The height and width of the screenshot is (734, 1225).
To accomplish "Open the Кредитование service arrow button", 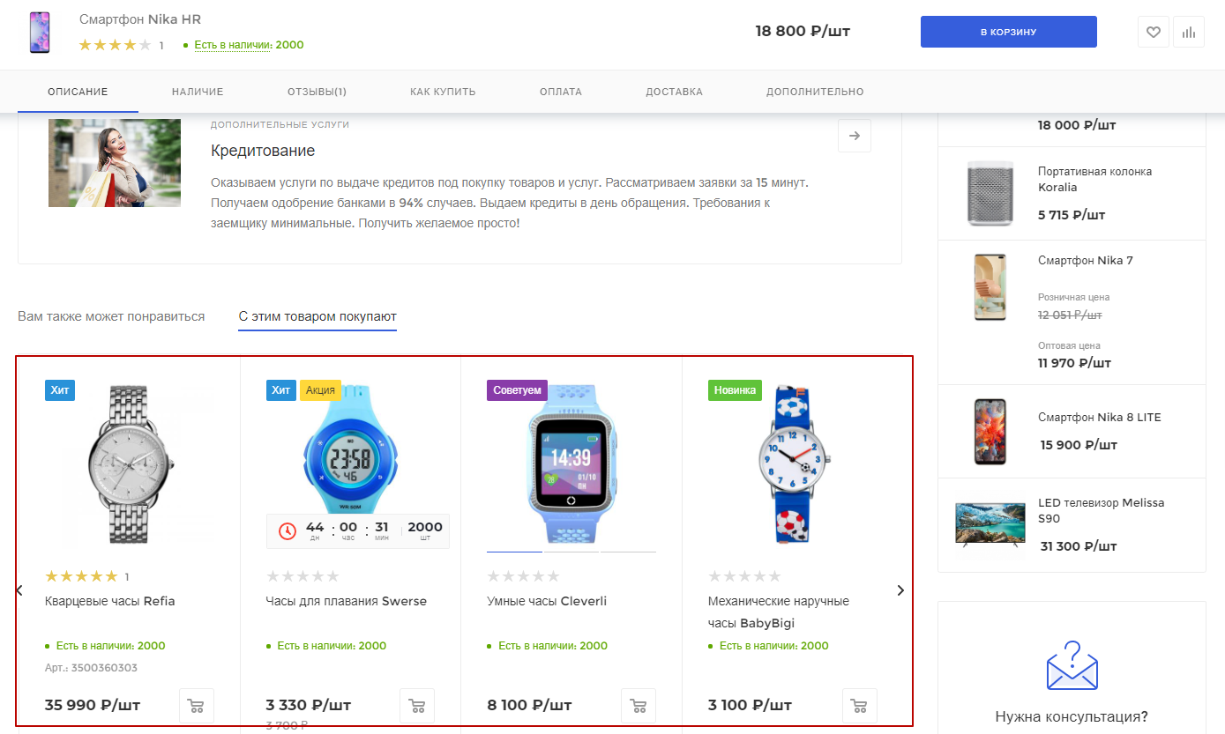I will point(855,136).
